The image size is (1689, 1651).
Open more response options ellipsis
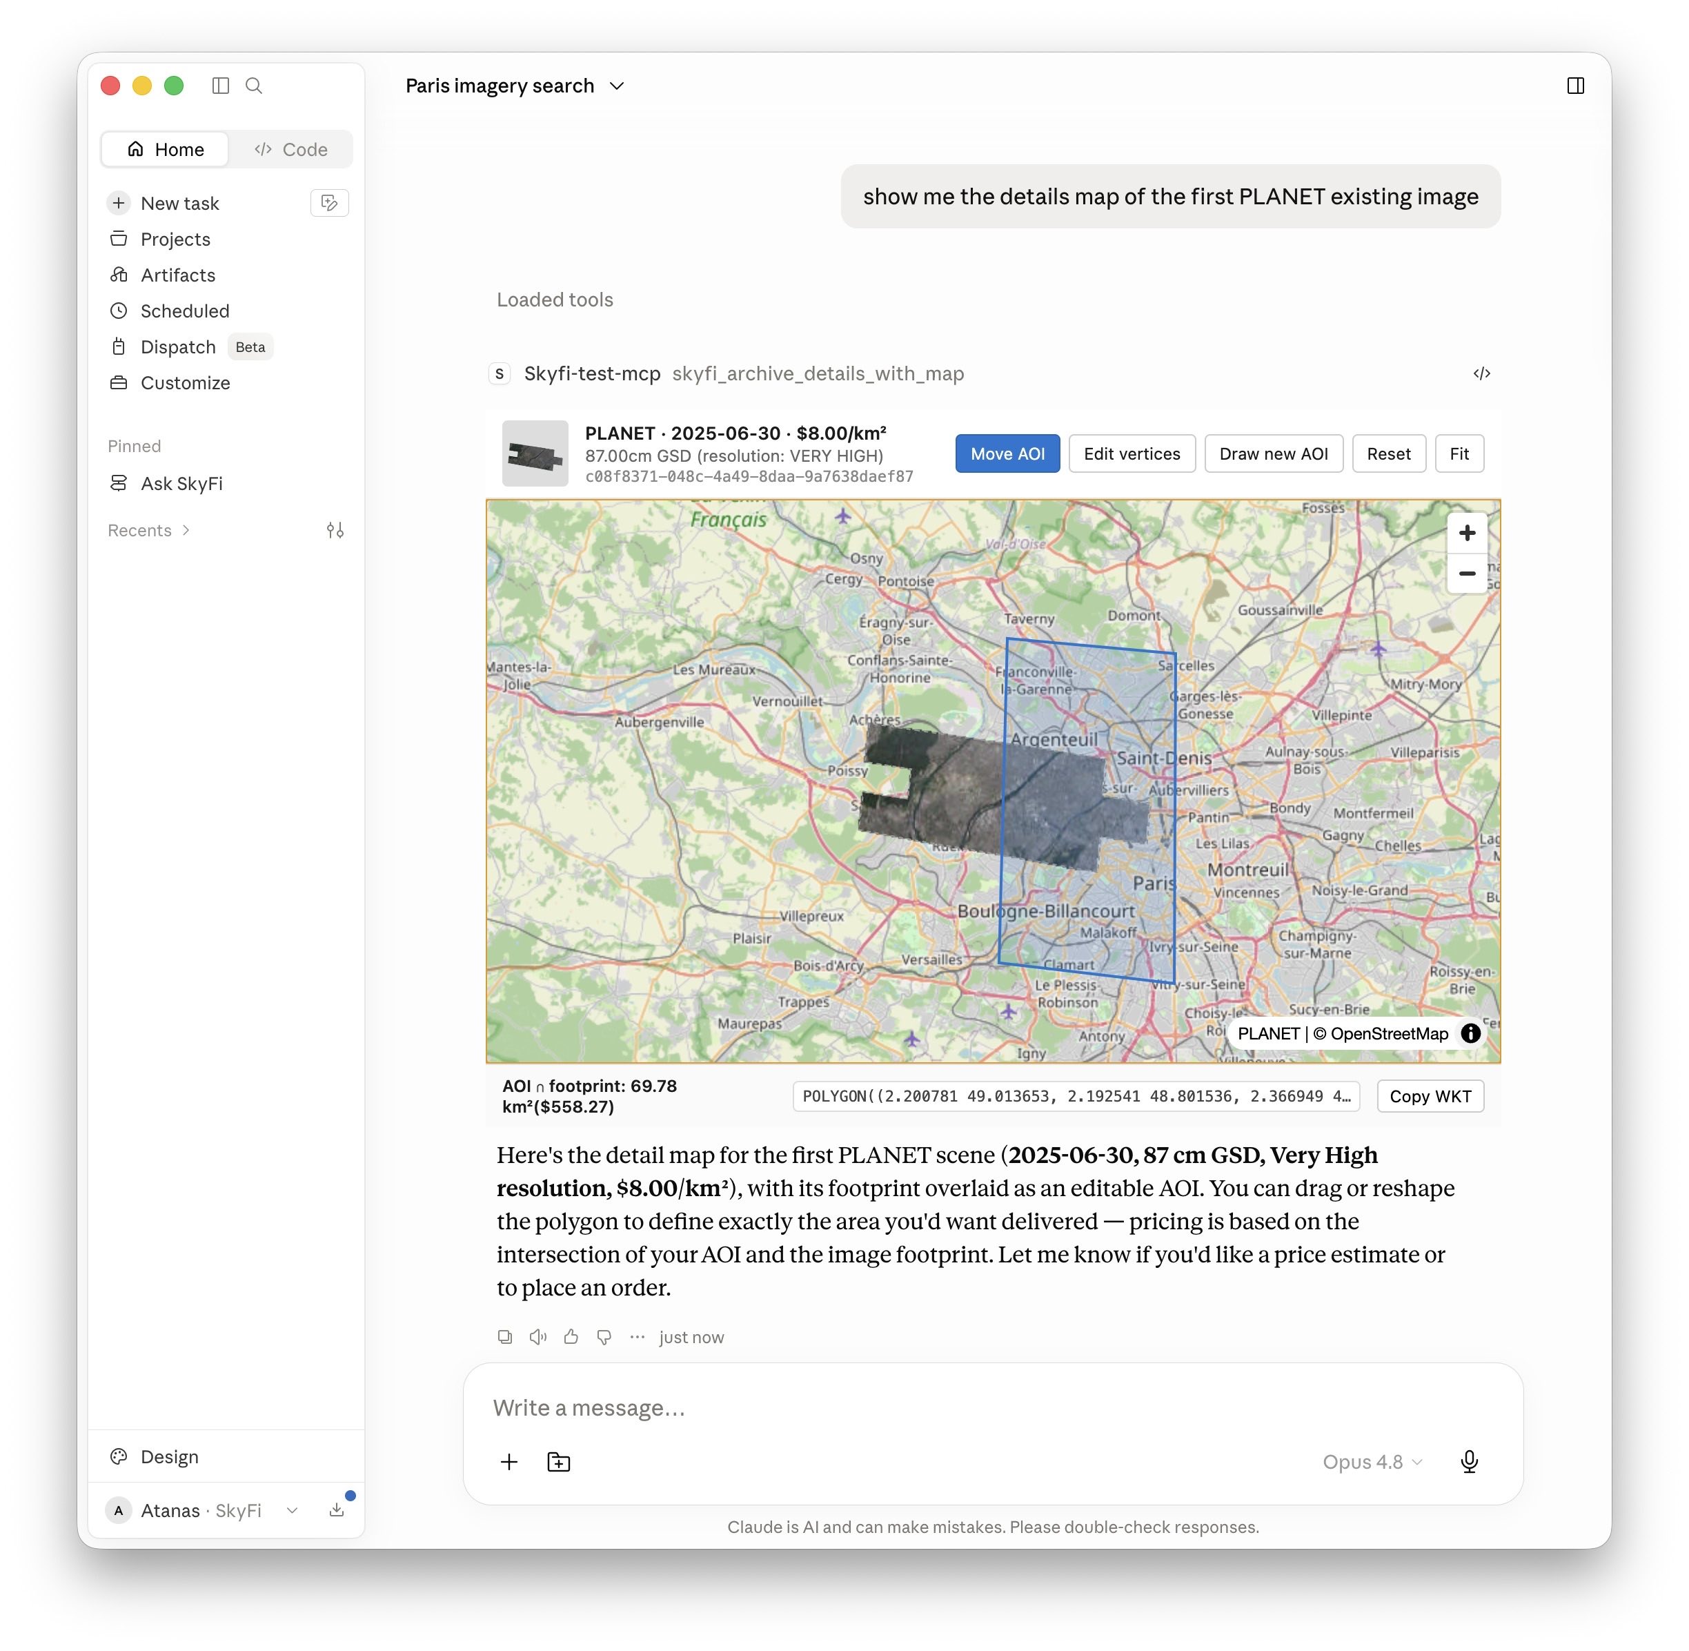(x=637, y=1336)
